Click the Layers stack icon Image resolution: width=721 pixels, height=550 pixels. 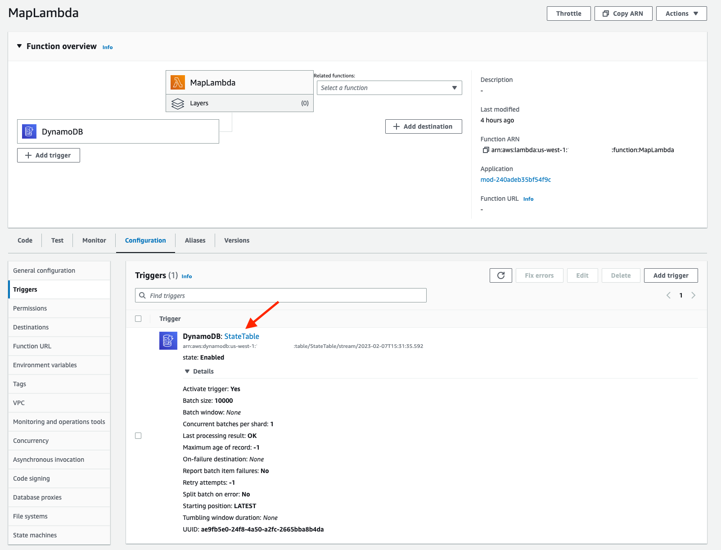178,104
